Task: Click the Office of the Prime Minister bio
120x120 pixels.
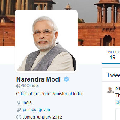Action: (x=49, y=94)
